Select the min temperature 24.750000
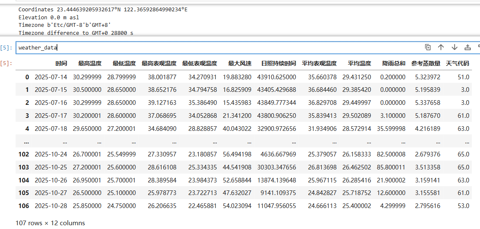Screen dimensions: 480x229 121,206
